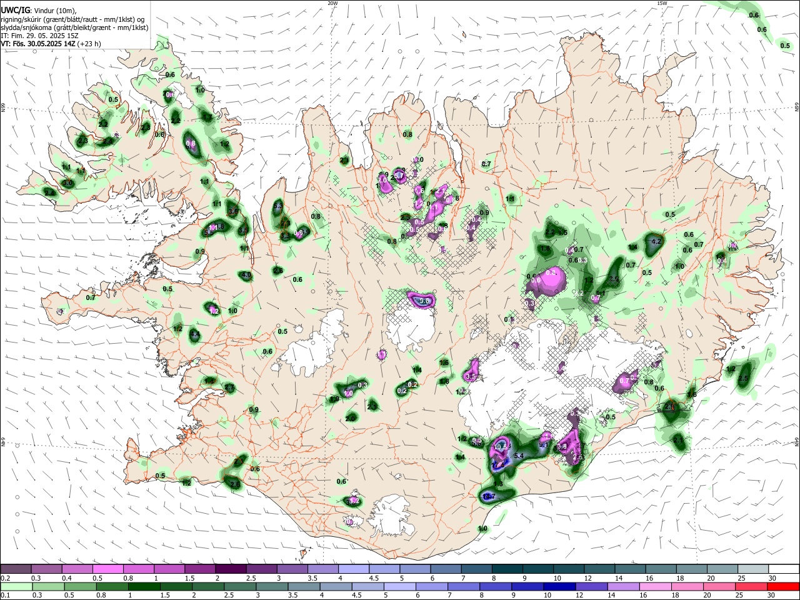
Task: Click the 0.1 label under the rain legend
Action: pos(5,594)
